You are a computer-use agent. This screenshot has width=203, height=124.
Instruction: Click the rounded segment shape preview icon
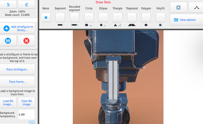pyautogui.click(x=75, y=25)
